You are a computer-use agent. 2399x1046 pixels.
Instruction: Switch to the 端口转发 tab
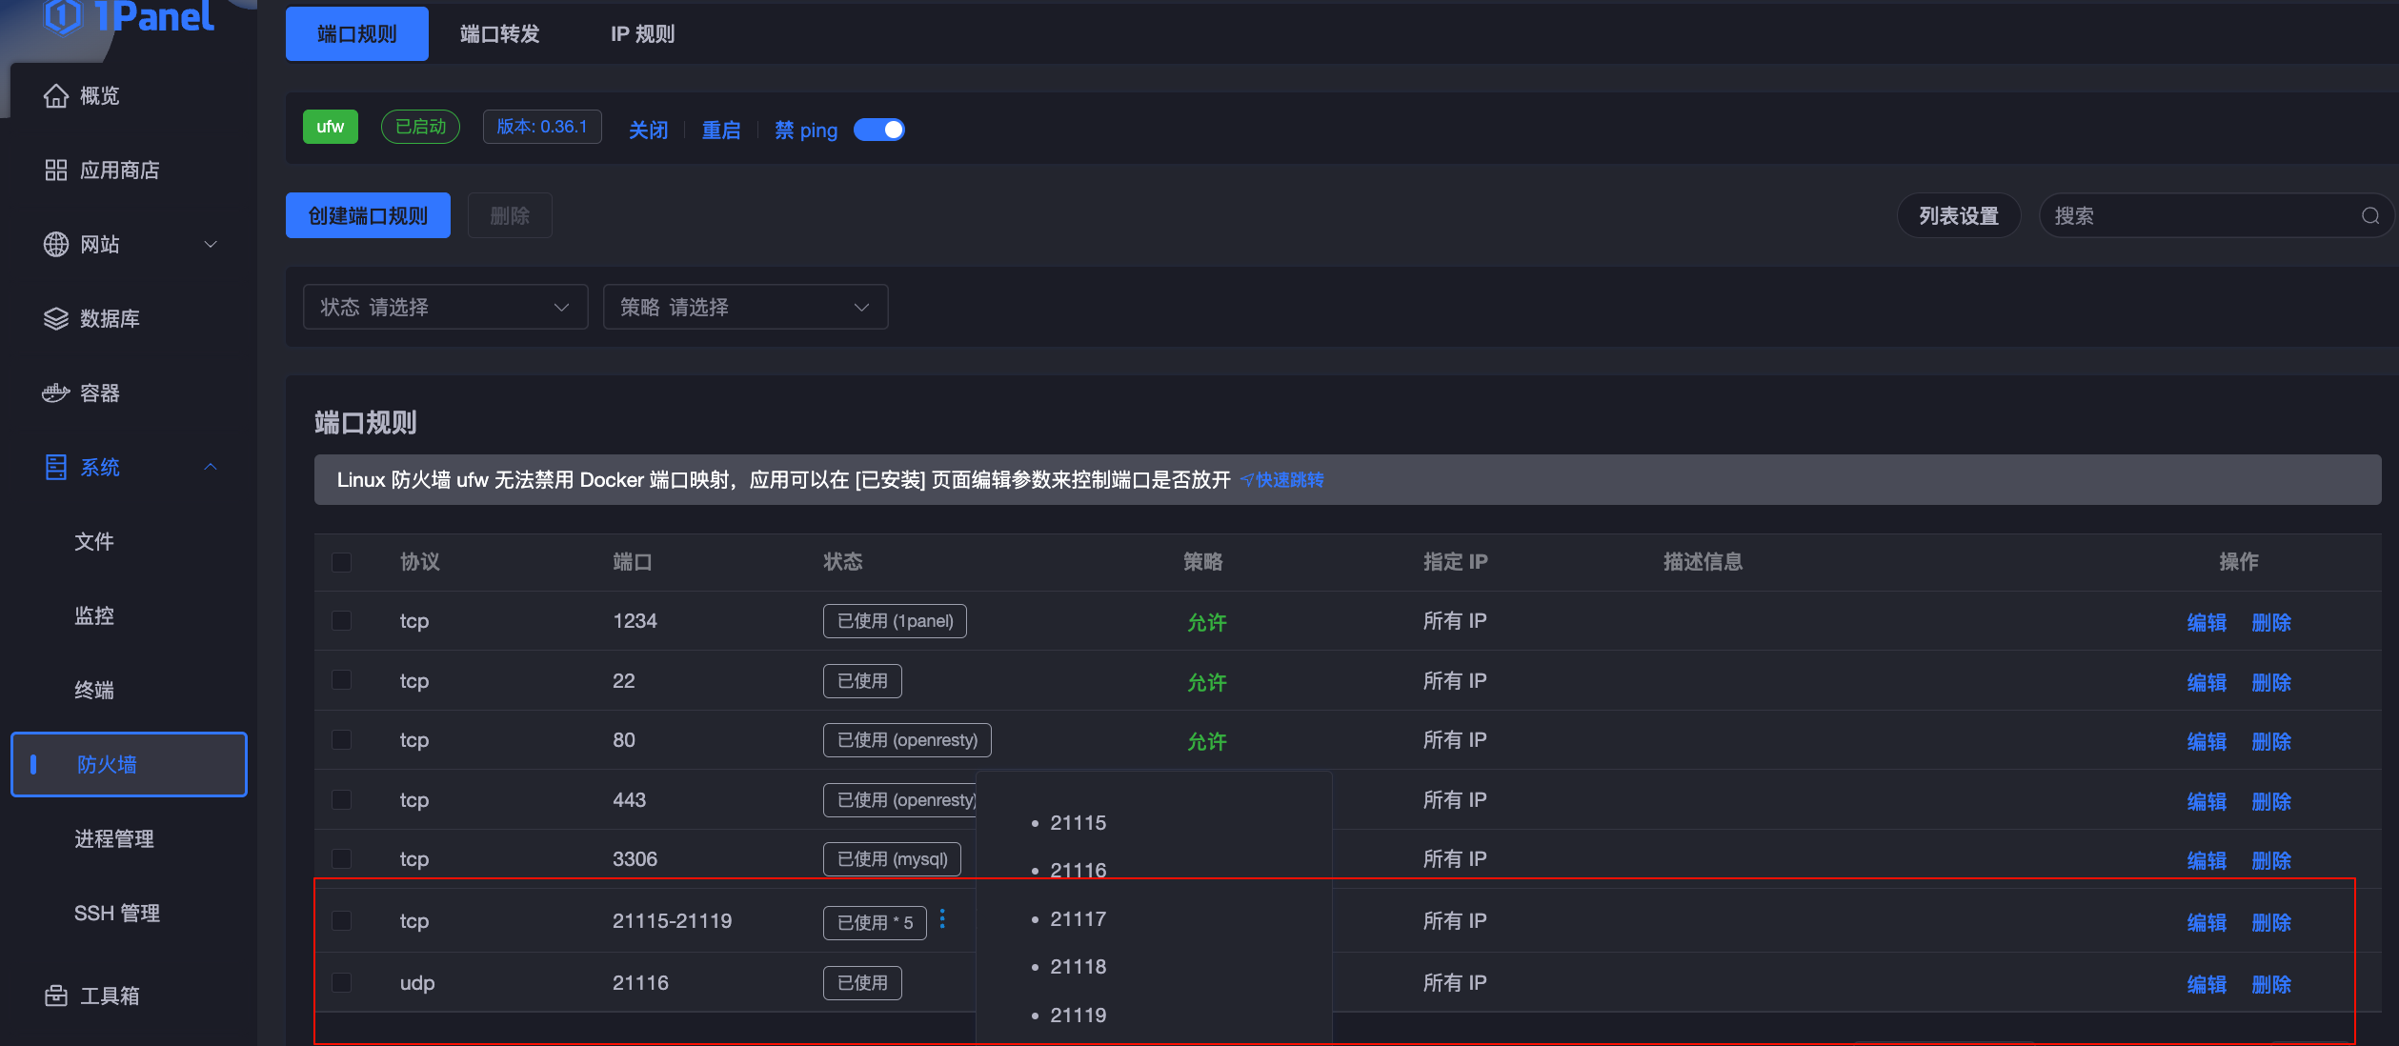(x=500, y=34)
